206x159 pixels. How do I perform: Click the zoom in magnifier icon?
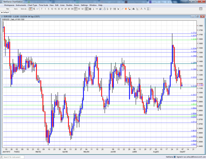click(141, 9)
